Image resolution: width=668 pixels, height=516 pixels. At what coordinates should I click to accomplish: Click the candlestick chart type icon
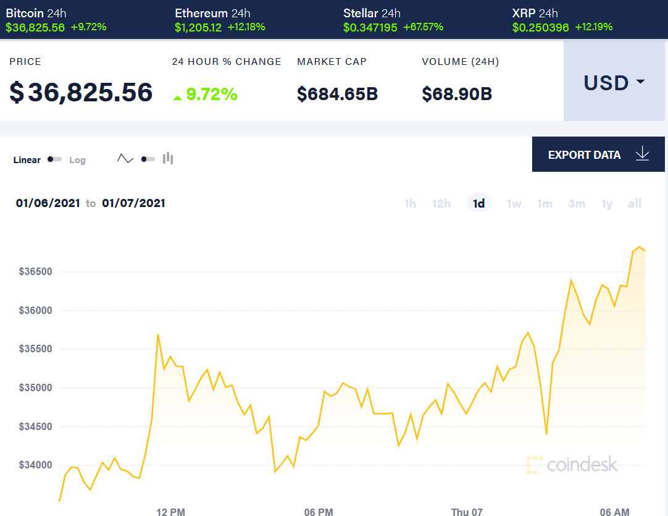[x=168, y=158]
